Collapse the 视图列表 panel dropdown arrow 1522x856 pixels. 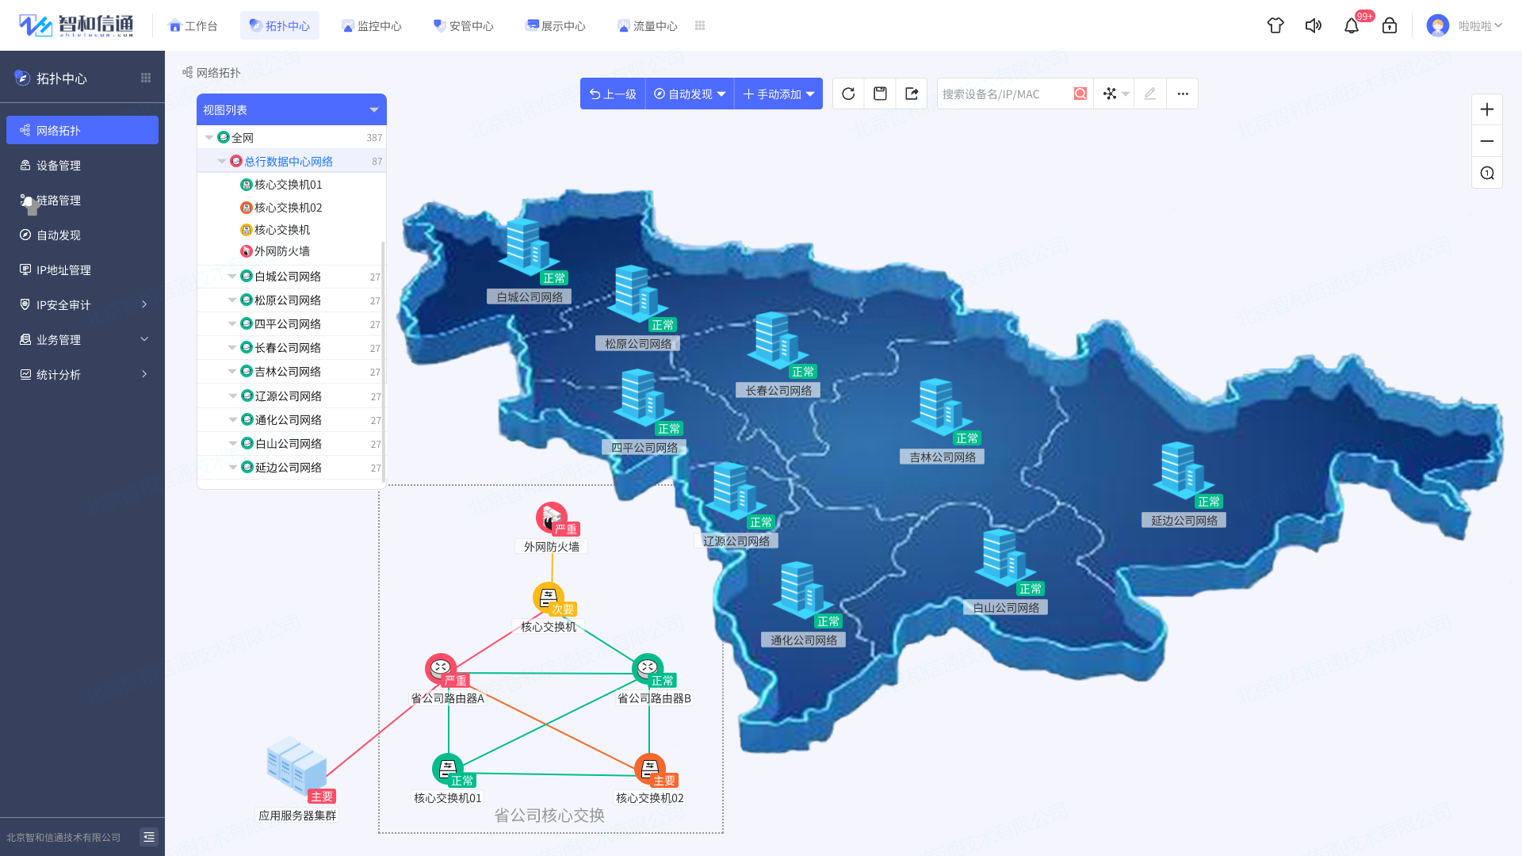tap(374, 110)
